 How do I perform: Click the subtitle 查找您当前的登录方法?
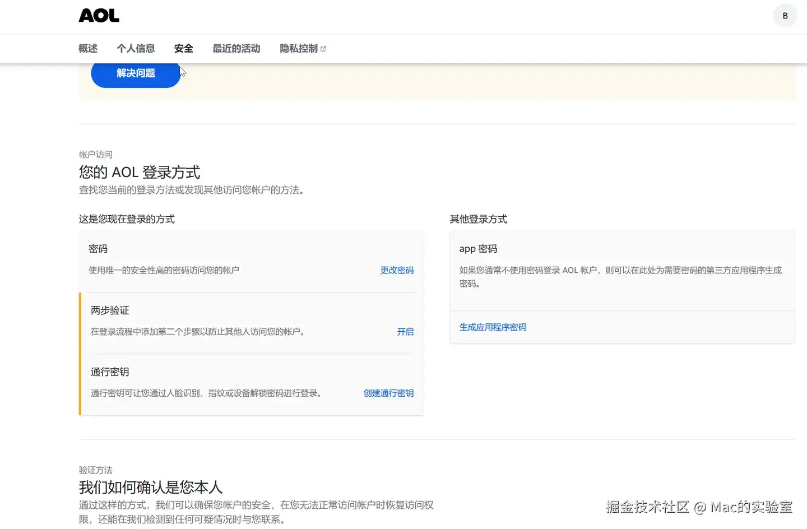[x=193, y=190]
